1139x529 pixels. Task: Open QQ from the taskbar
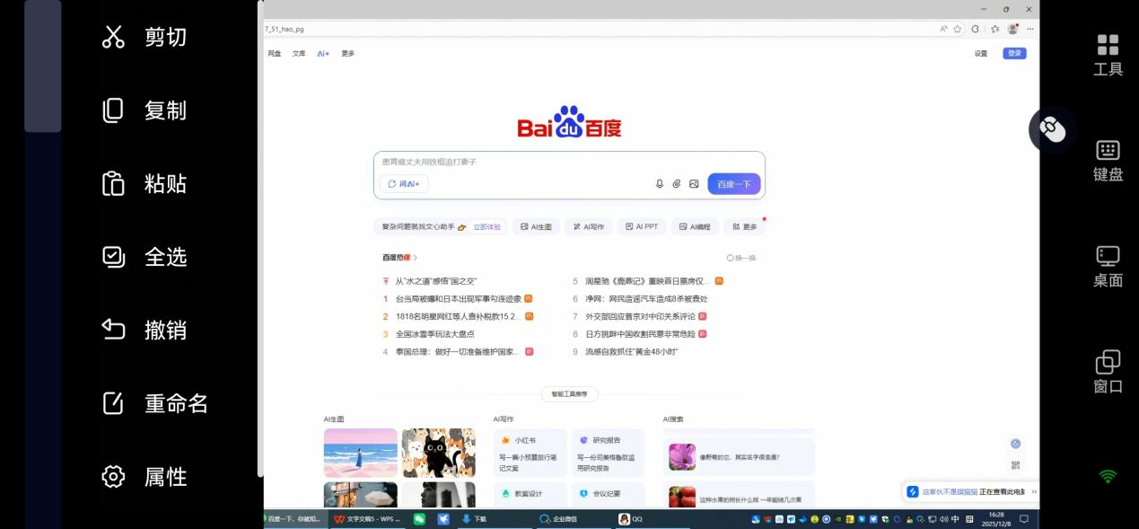click(624, 519)
